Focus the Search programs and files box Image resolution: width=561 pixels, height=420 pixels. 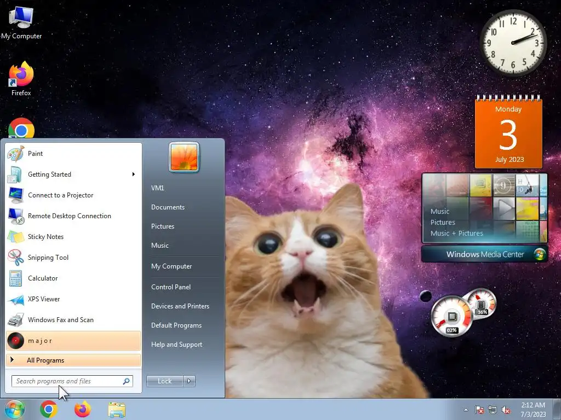pyautogui.click(x=72, y=381)
